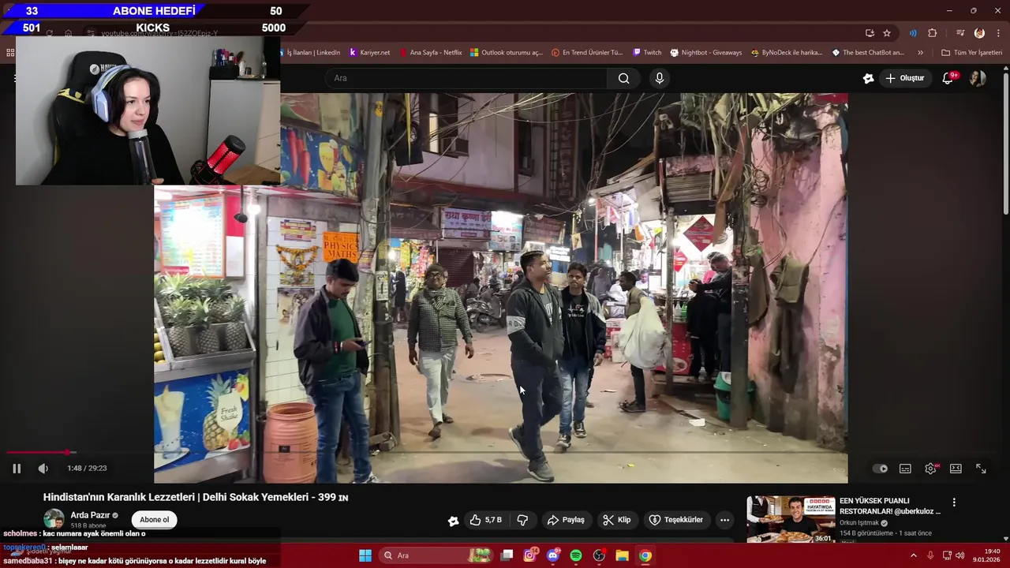Pause the YouTube video
The image size is (1010, 568).
click(x=17, y=469)
